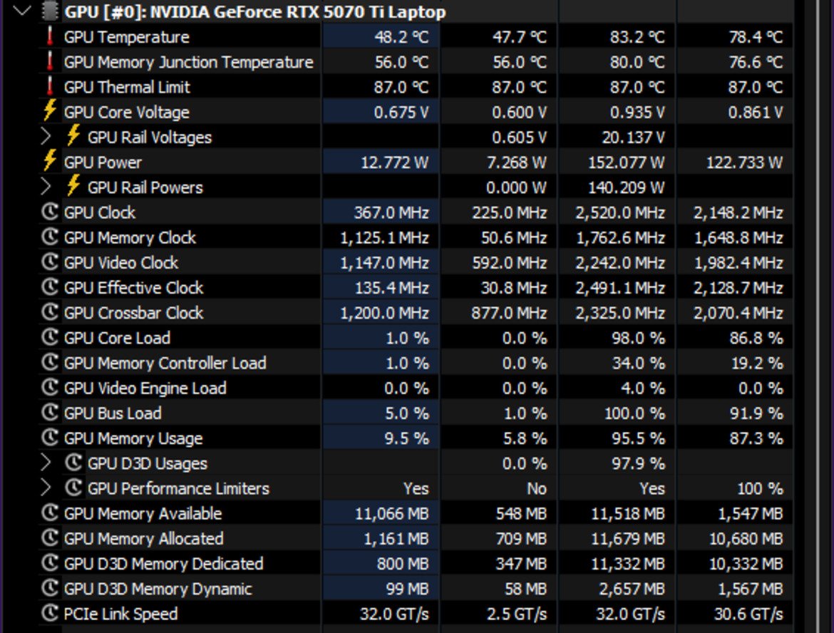Select the GPU Core Voltage label
Viewport: 834px width, 633px height.
click(x=127, y=112)
